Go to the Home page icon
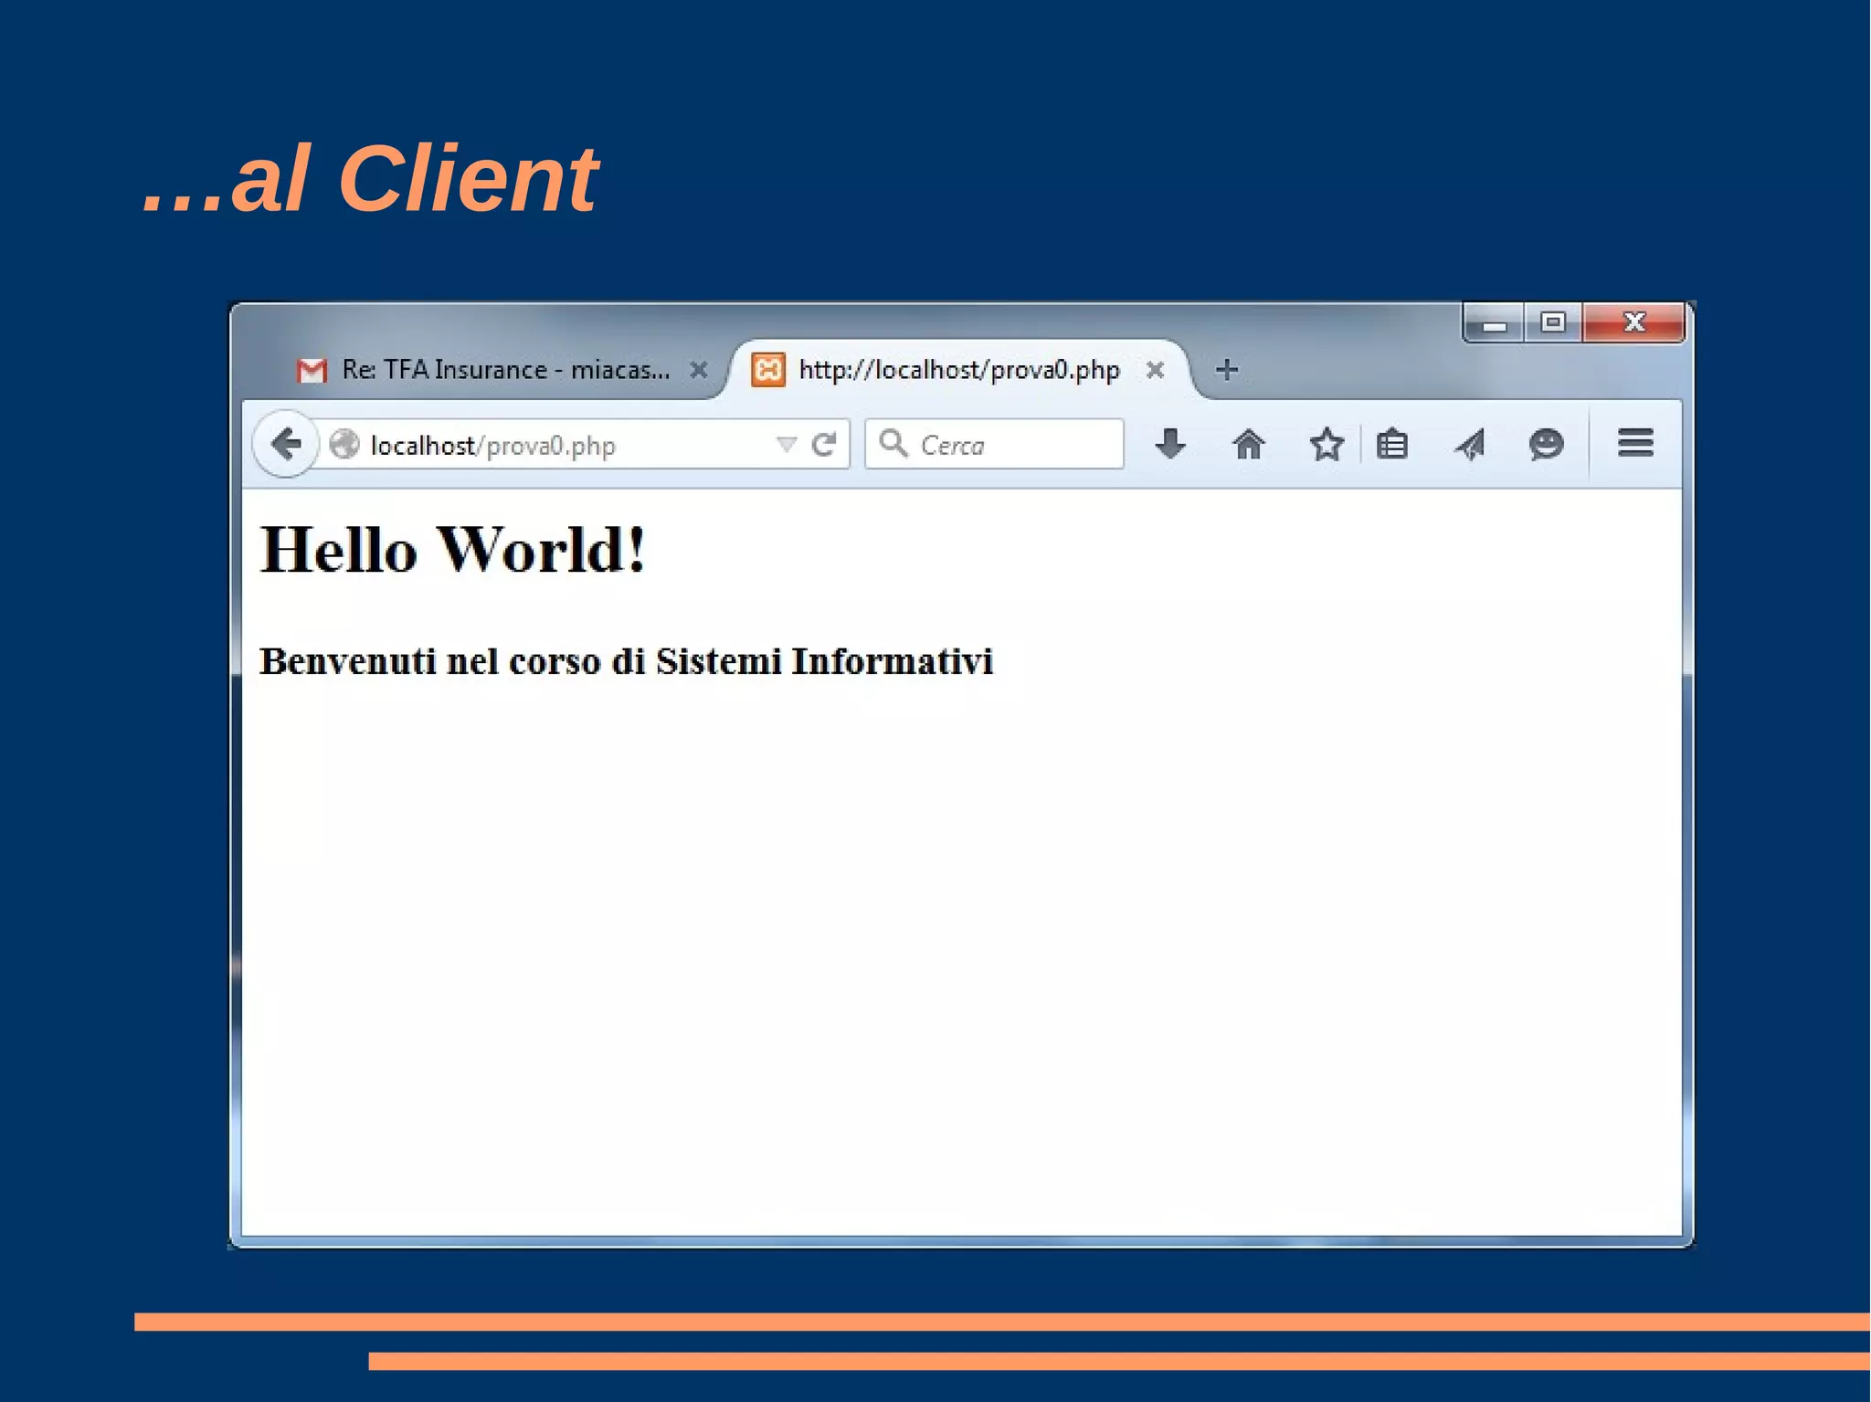This screenshot has width=1871, height=1402. coord(1248,444)
